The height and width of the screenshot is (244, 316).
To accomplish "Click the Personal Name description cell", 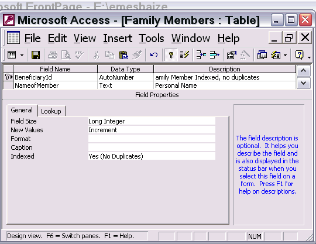I will pos(225,85).
